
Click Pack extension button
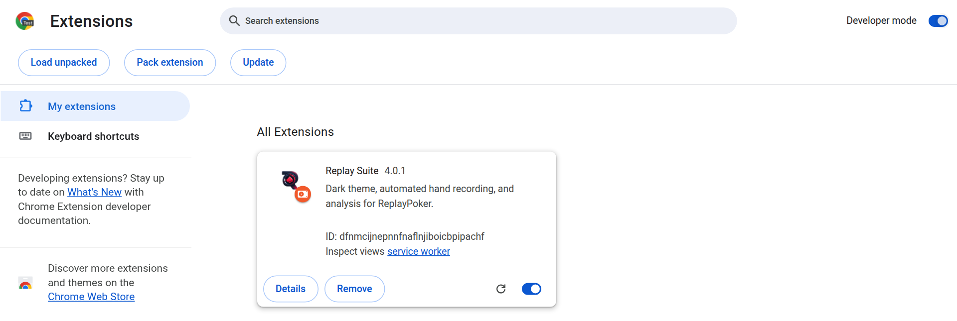click(x=170, y=63)
